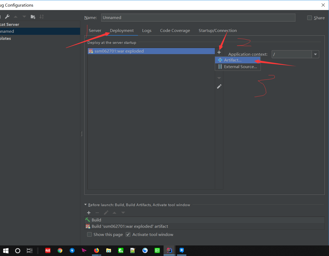Open the Application context dropdown arrow
This screenshot has height=256, width=329.
(315, 54)
